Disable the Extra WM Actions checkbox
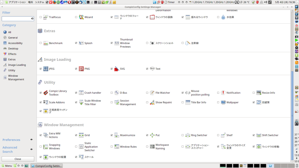Screen dimensions: 299x168 [41, 135]
